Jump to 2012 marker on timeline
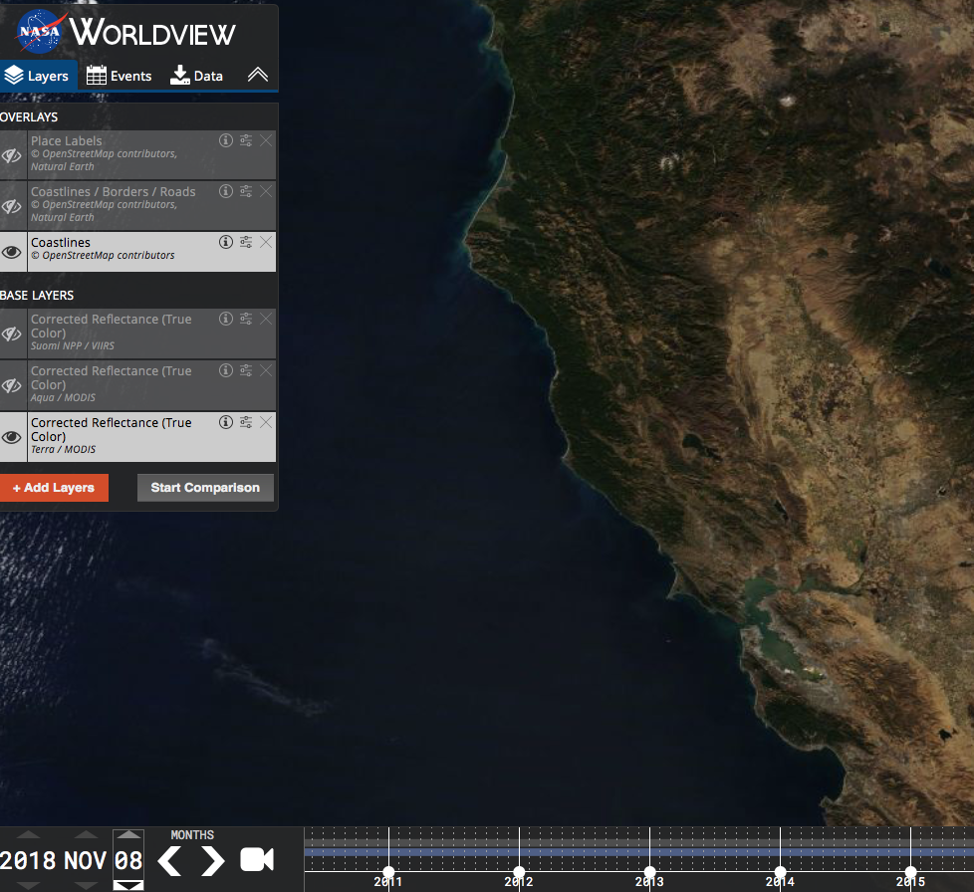974x892 pixels. pos(519,872)
